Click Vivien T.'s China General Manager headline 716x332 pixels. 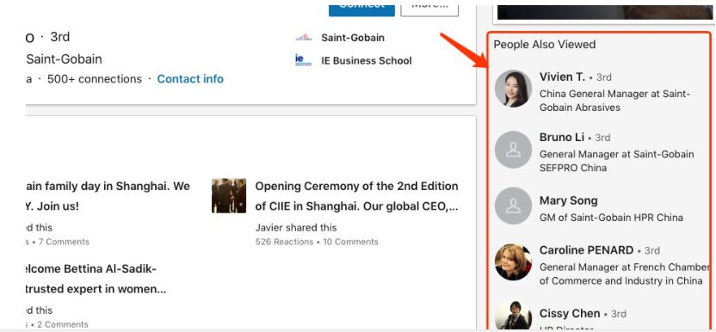[x=614, y=101]
